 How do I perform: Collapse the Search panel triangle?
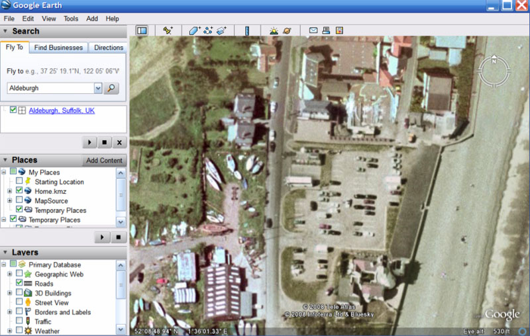[5, 31]
